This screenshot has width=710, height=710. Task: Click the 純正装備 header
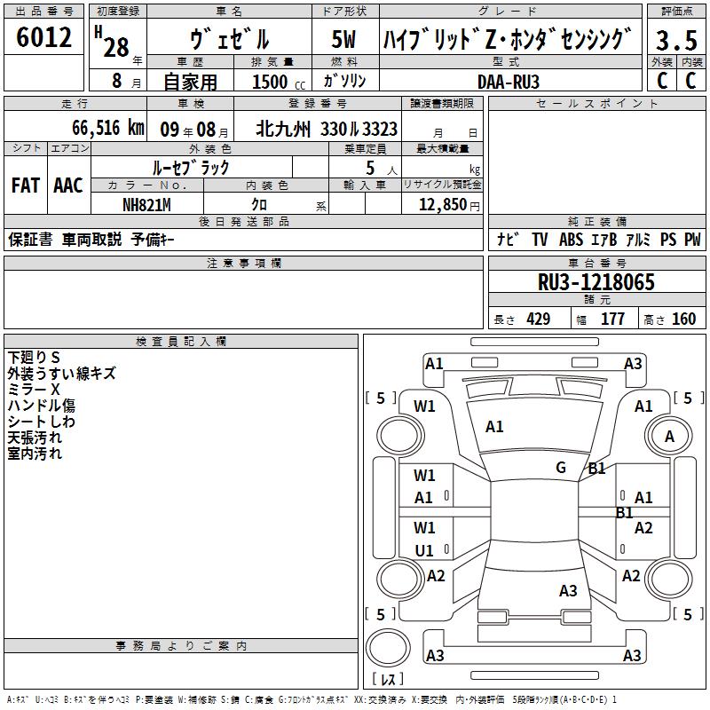[x=596, y=221]
